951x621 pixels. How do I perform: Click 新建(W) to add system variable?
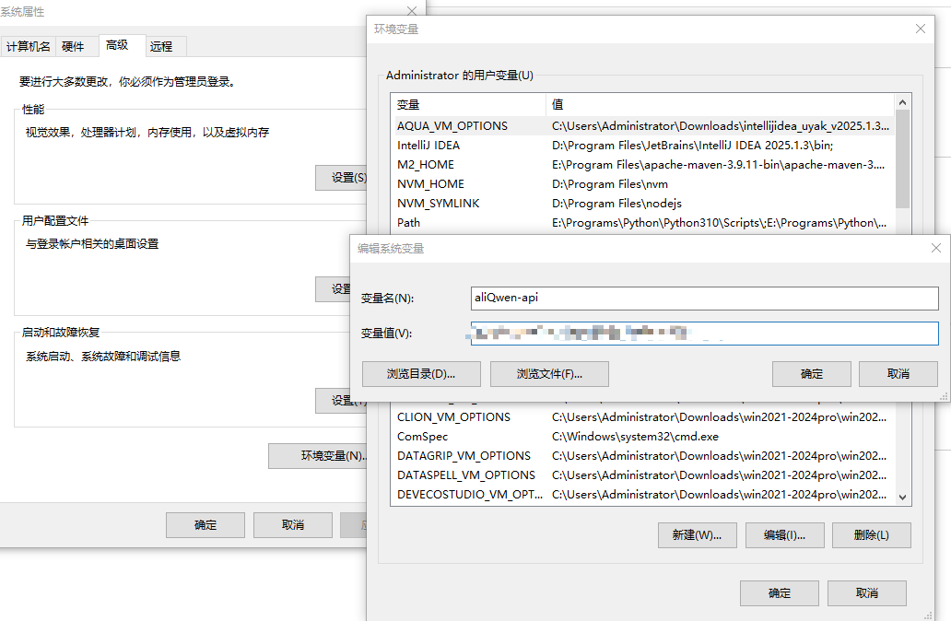(x=697, y=534)
